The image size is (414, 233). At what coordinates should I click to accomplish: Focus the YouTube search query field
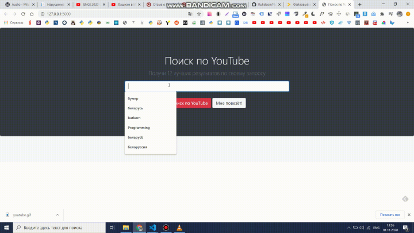tap(207, 86)
